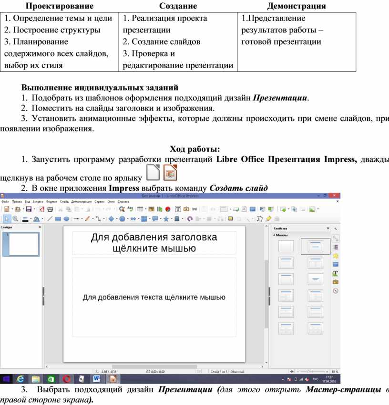Open the Формат menu
Viewport: 389px width, 405px height.
[51, 201]
